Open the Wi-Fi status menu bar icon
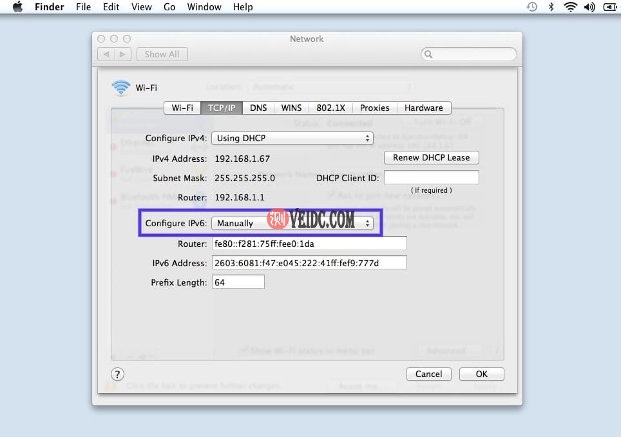Viewport: 621px width, 437px height. tap(570, 6)
